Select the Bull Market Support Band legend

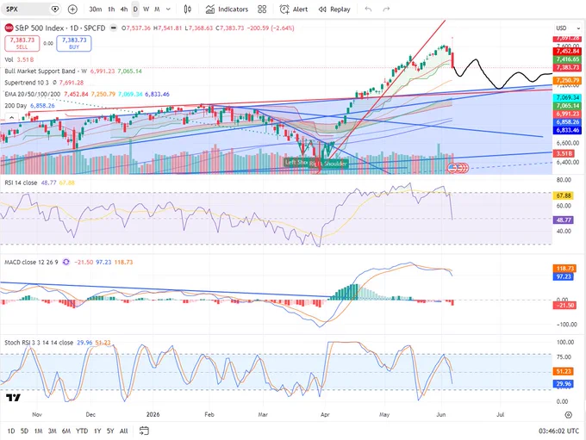click(x=73, y=71)
